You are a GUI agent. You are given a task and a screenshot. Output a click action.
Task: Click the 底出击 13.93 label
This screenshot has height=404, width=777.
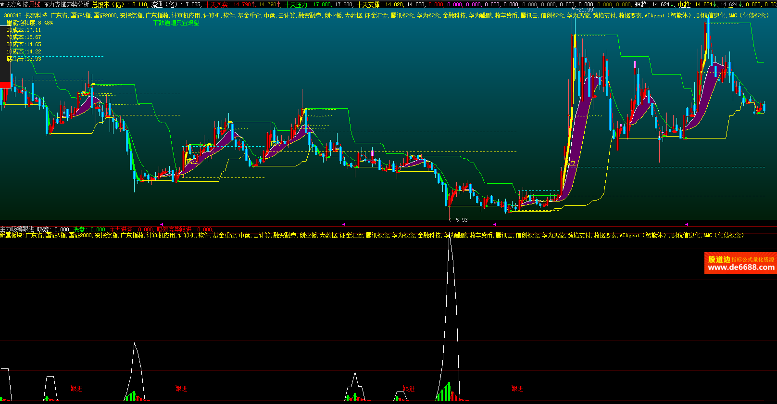(24, 59)
